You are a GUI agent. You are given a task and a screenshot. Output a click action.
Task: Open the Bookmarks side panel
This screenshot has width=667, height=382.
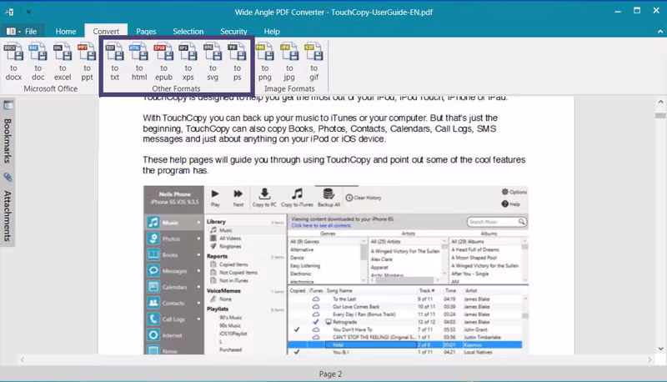click(x=8, y=141)
